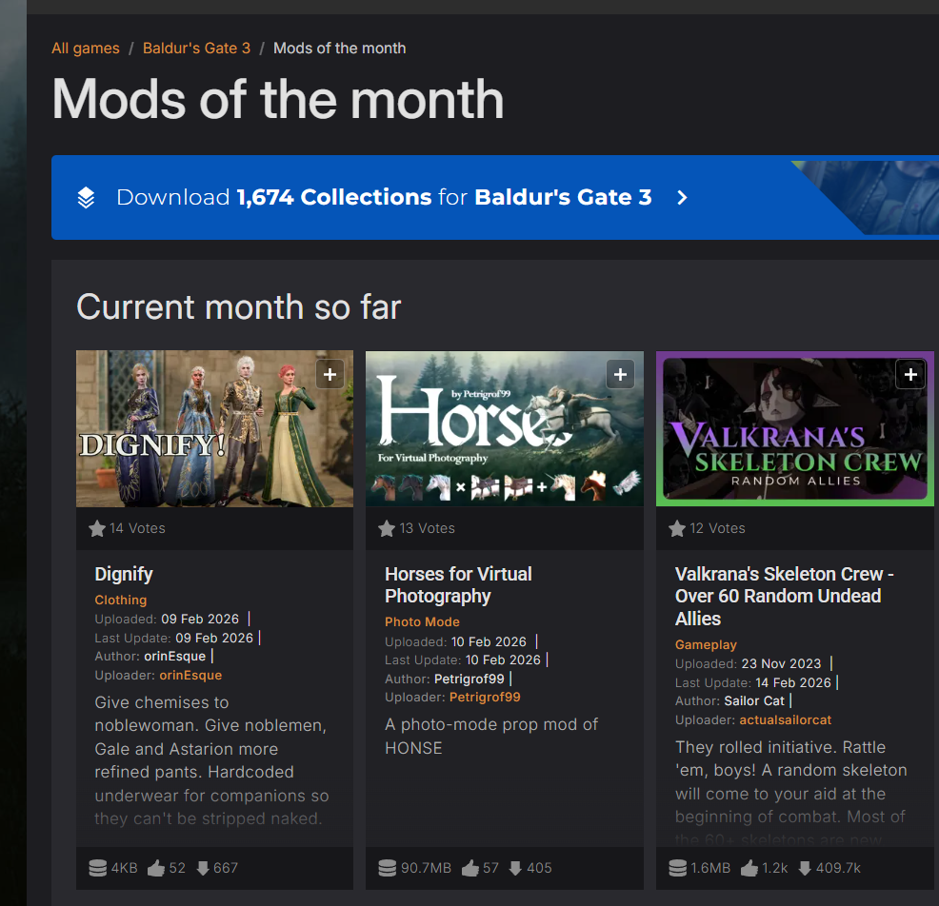This screenshot has height=906, width=939.
Task: Click the 13 Votes label
Action: 428,528
